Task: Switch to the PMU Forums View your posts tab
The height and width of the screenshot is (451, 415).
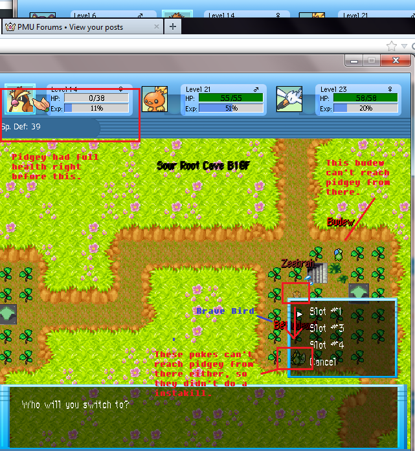Action: tap(82, 27)
